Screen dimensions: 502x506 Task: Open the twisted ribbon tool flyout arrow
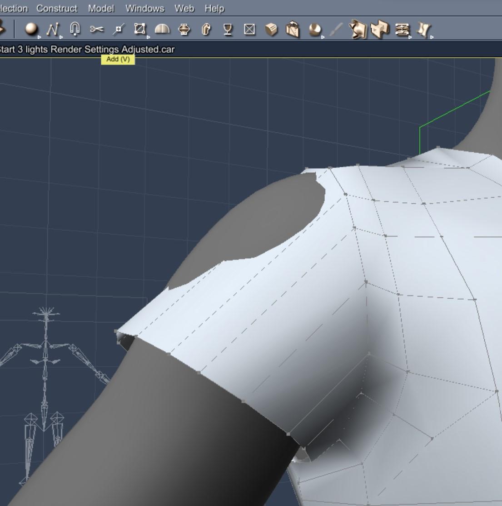(432, 37)
